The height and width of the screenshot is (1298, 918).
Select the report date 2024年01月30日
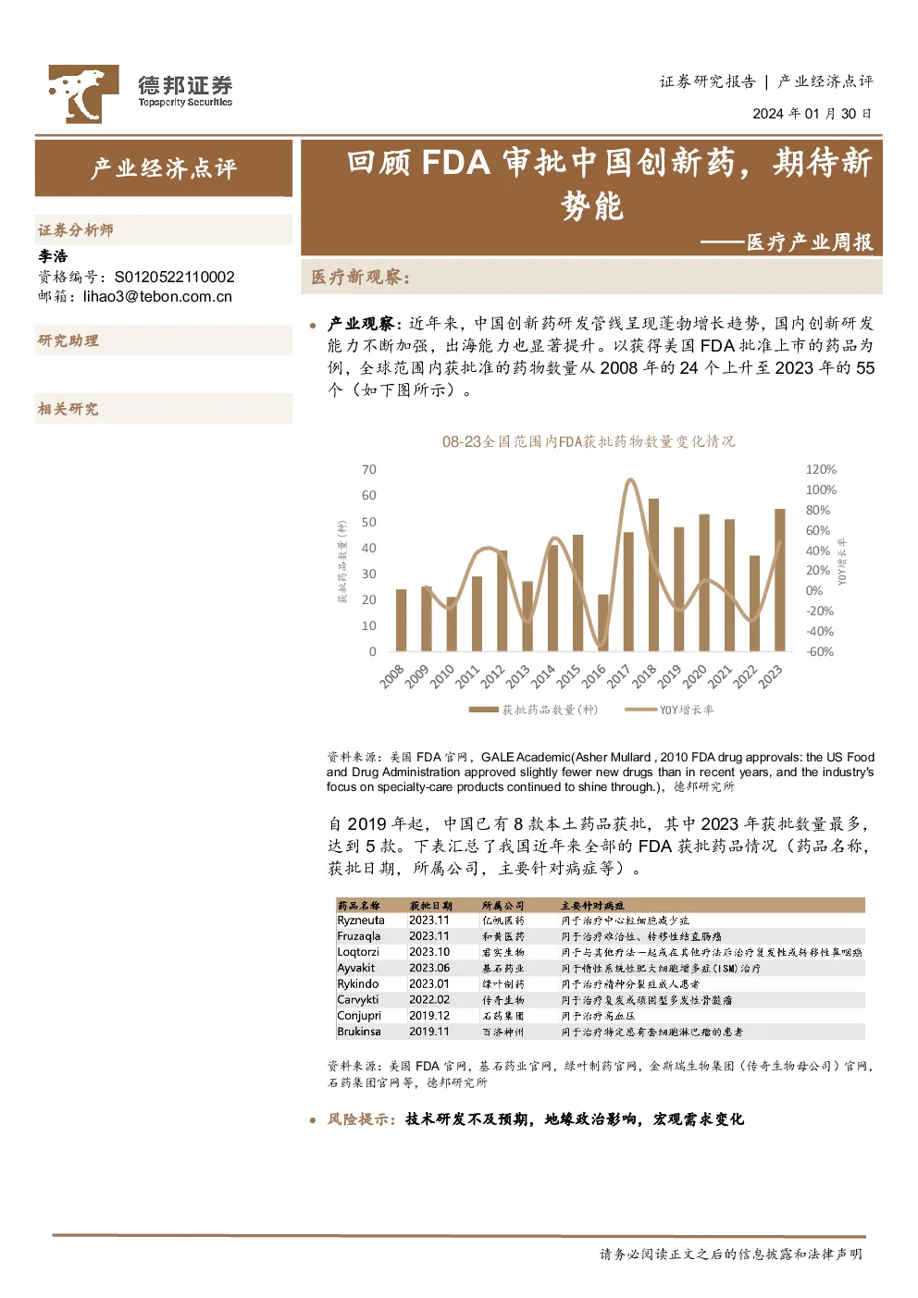coord(812,114)
